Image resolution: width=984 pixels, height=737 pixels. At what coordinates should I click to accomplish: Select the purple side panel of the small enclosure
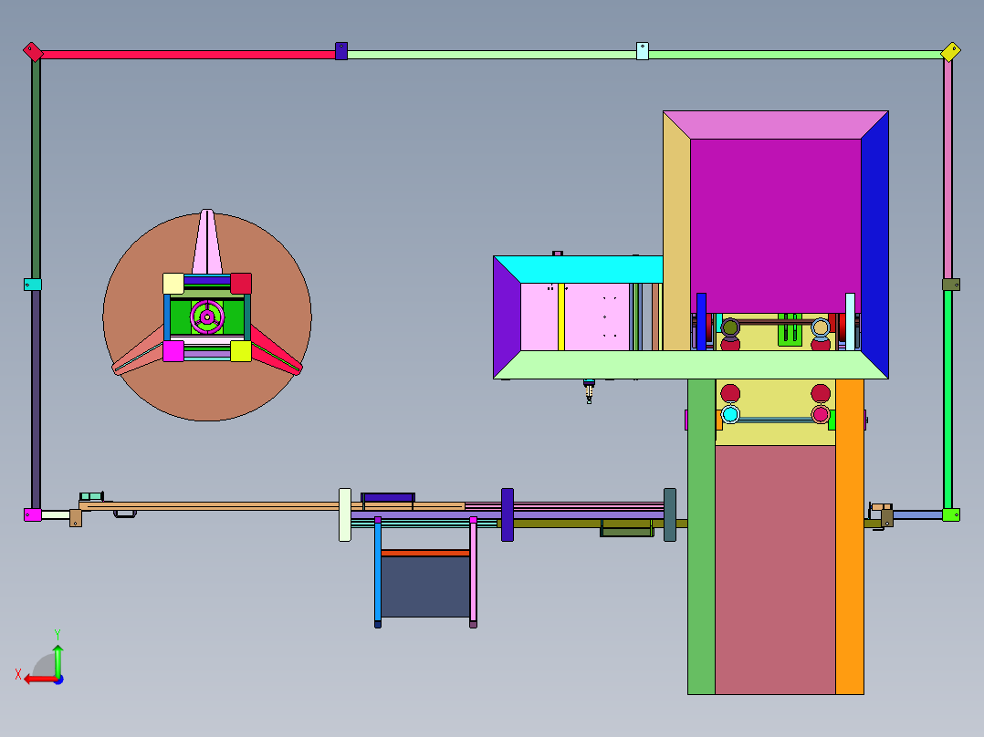pos(508,317)
